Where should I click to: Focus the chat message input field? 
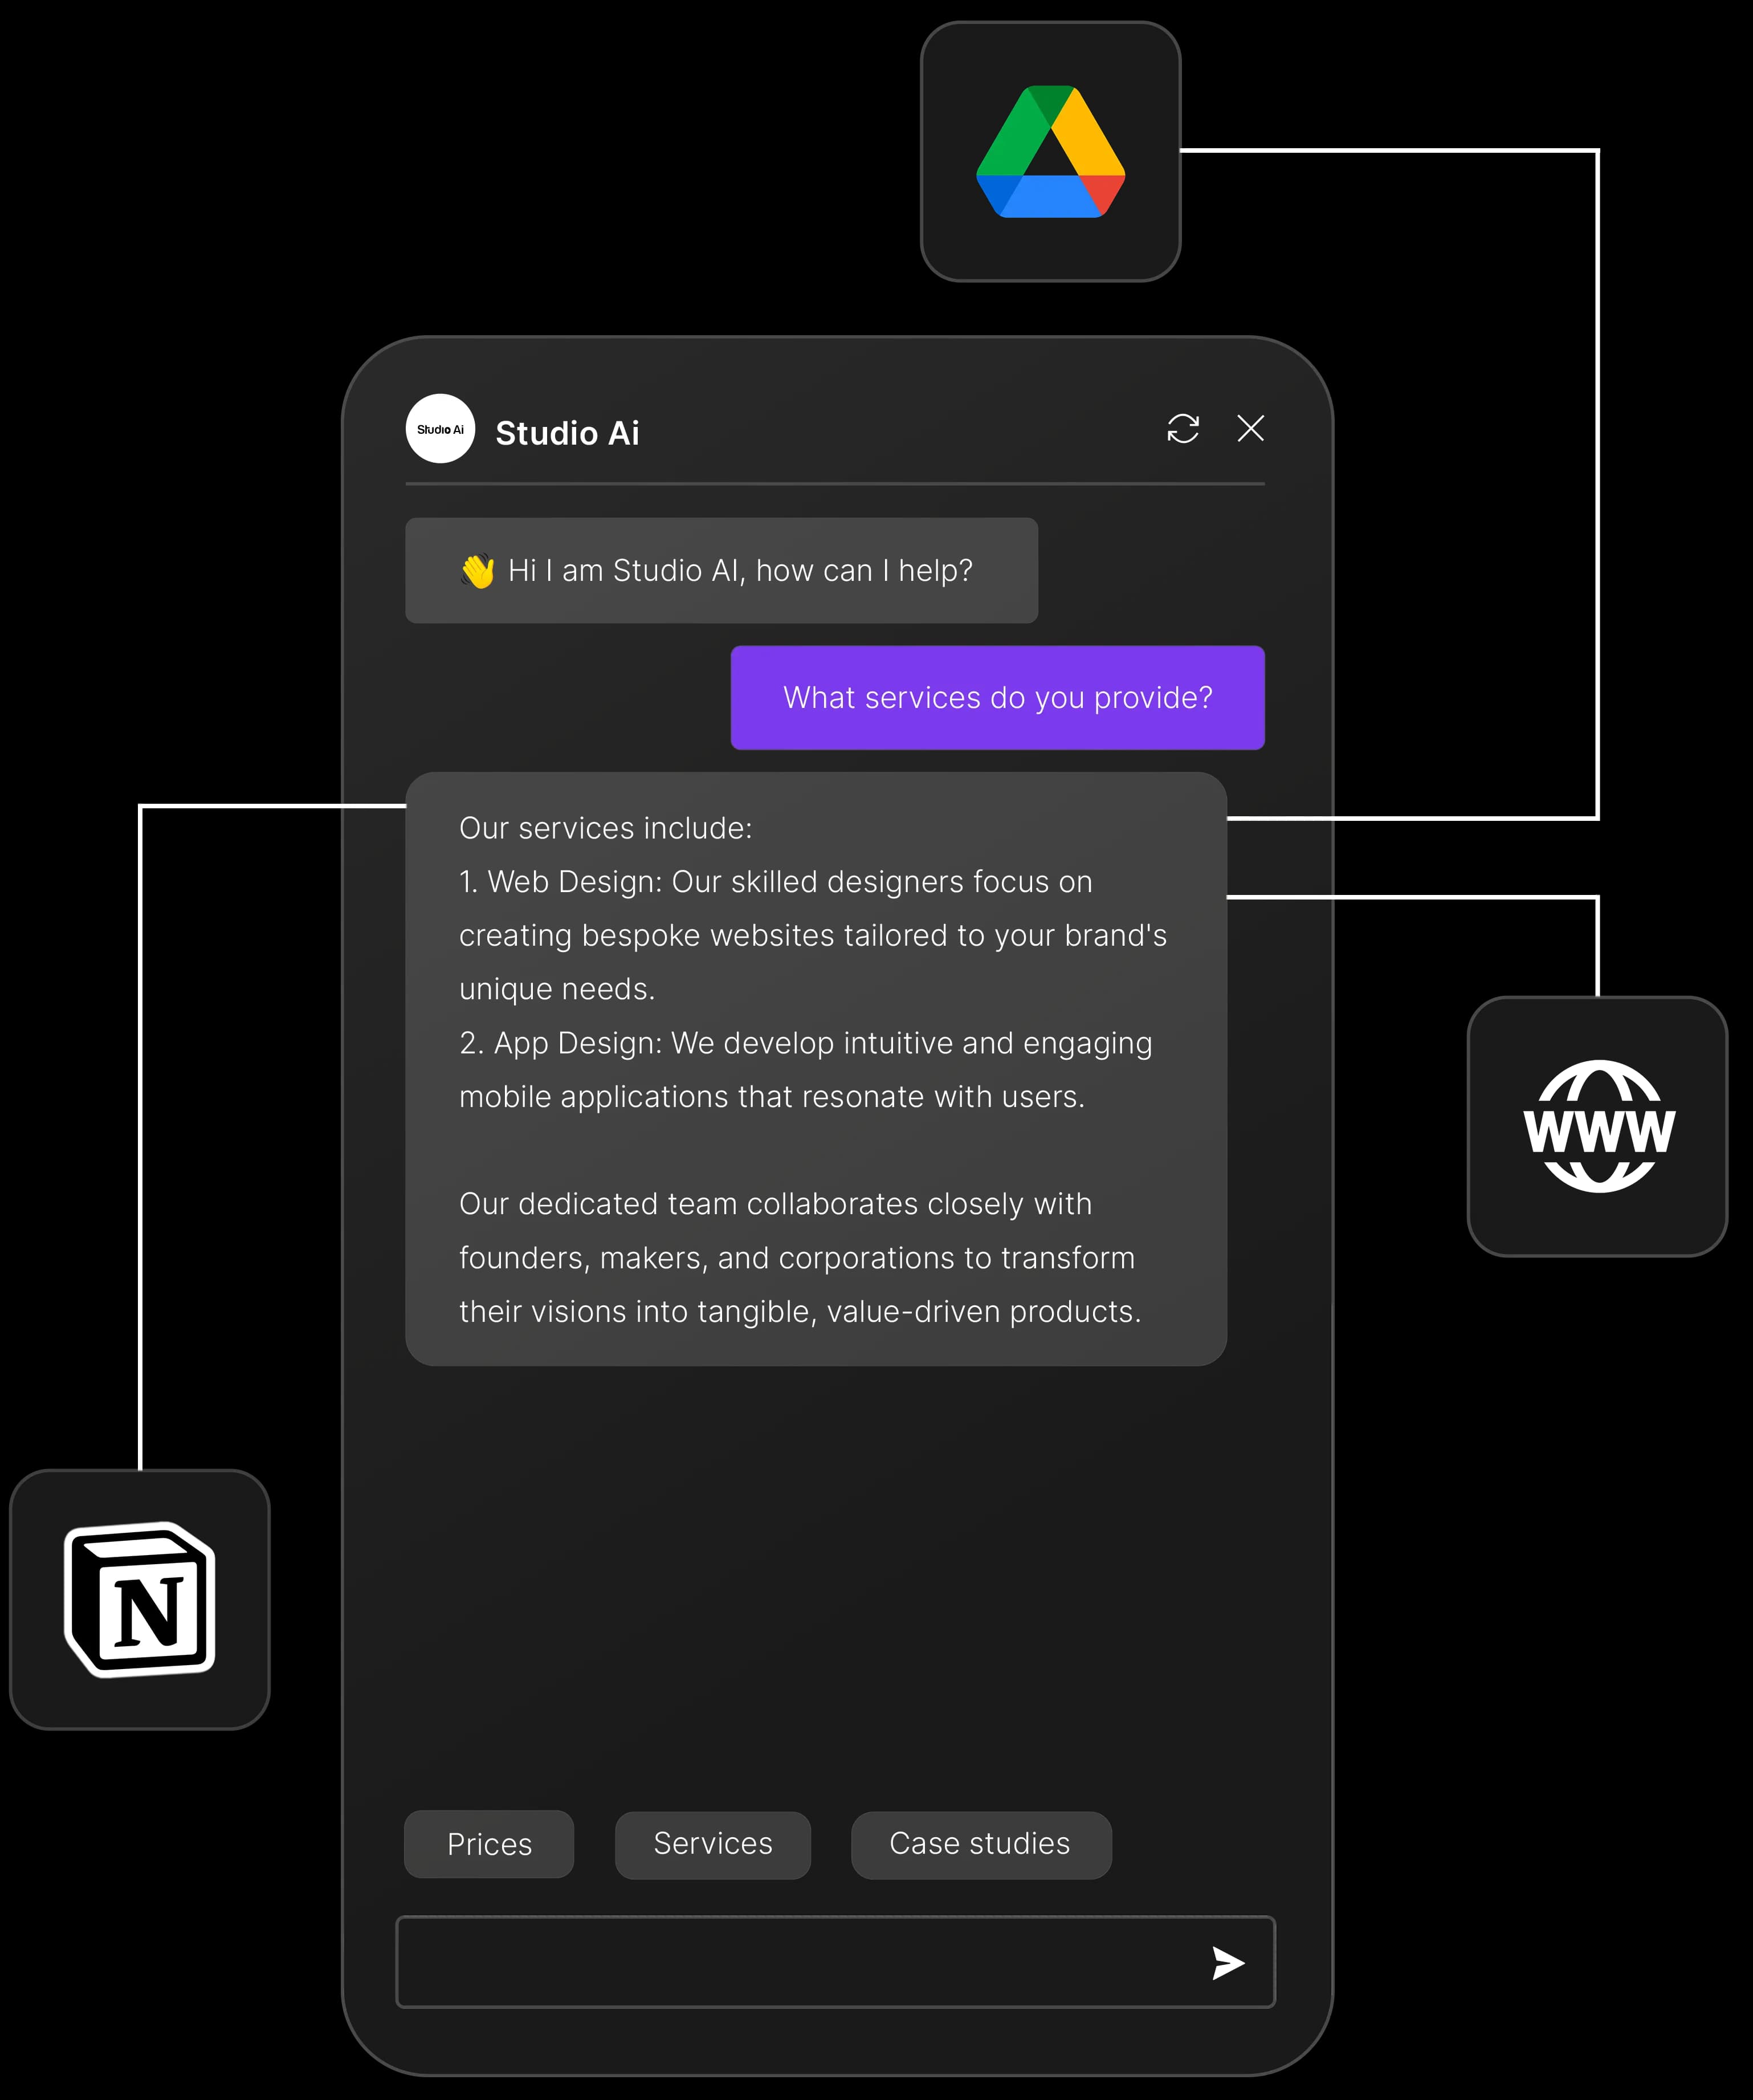(x=835, y=1962)
